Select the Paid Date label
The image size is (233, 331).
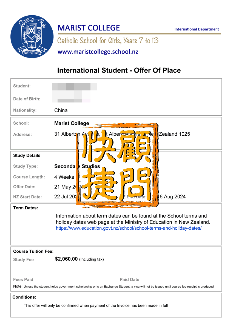pos(129,279)
